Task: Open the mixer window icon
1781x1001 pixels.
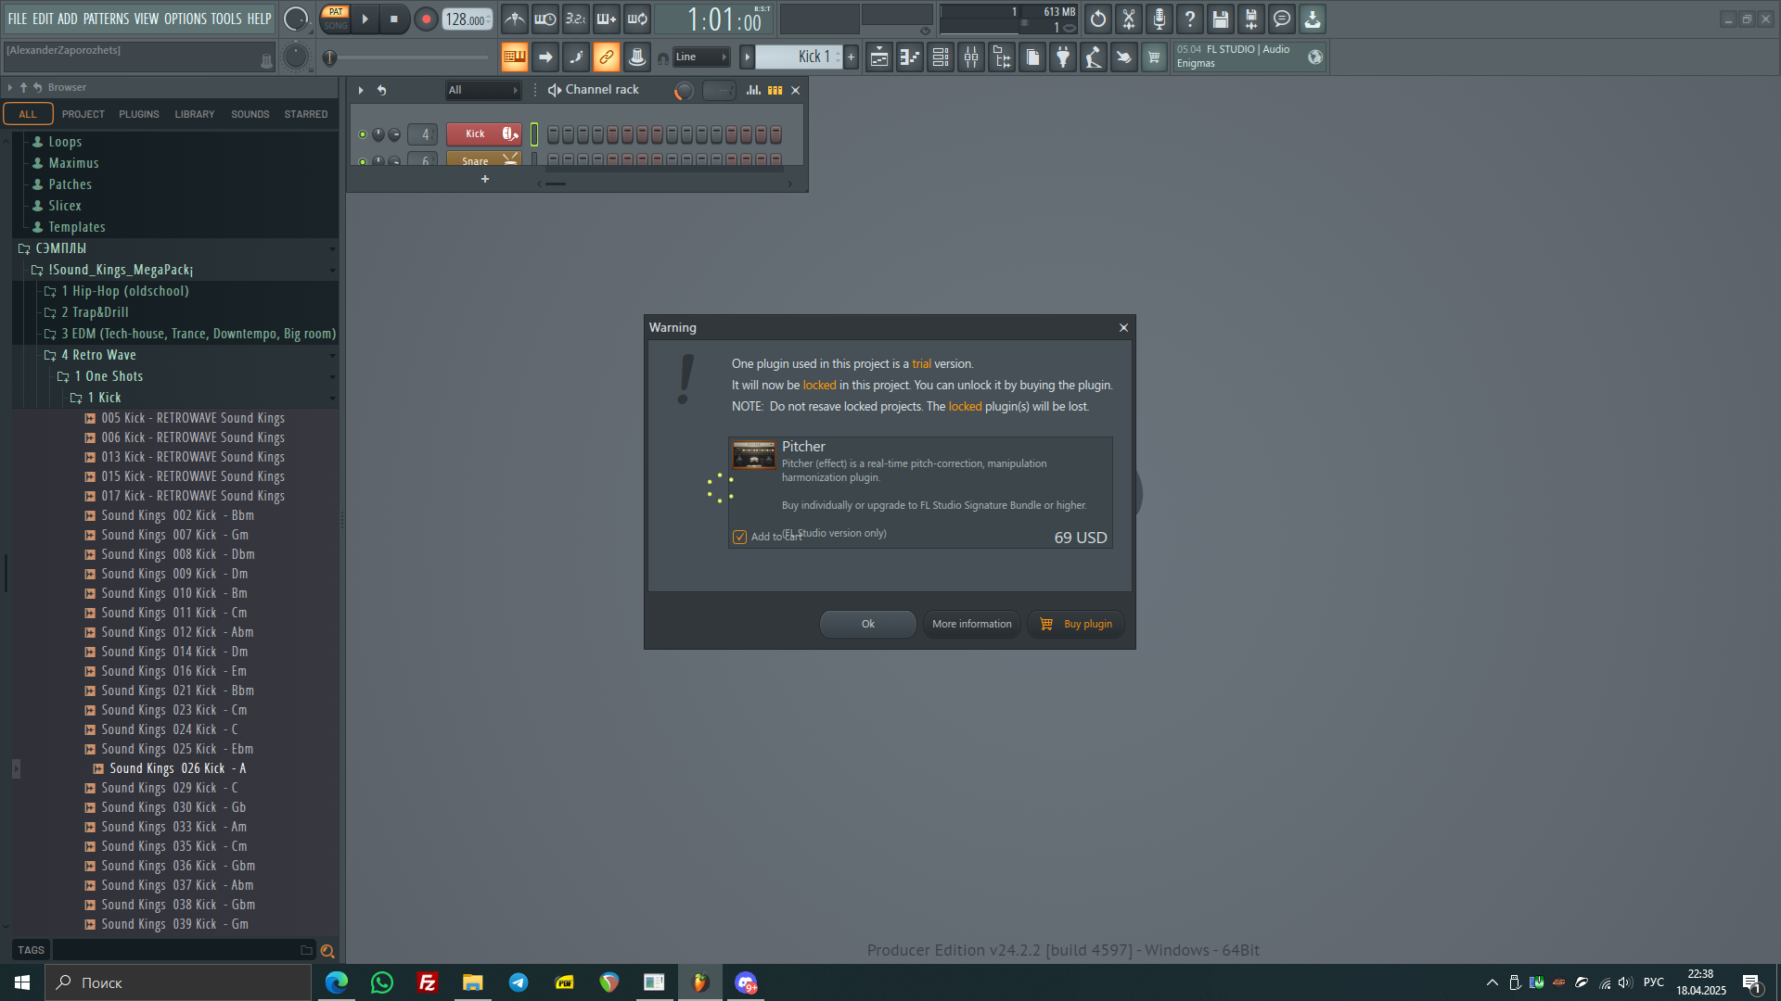Action: pyautogui.click(x=971, y=57)
